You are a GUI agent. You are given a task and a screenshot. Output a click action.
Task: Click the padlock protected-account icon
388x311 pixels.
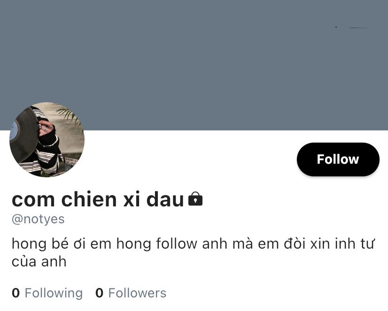[x=195, y=199]
